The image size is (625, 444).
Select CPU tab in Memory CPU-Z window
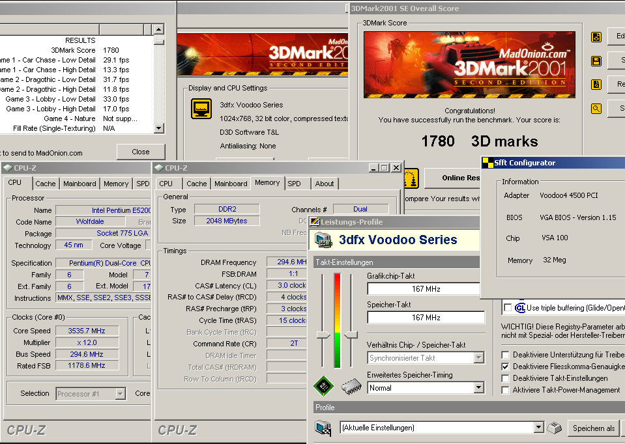(x=166, y=184)
